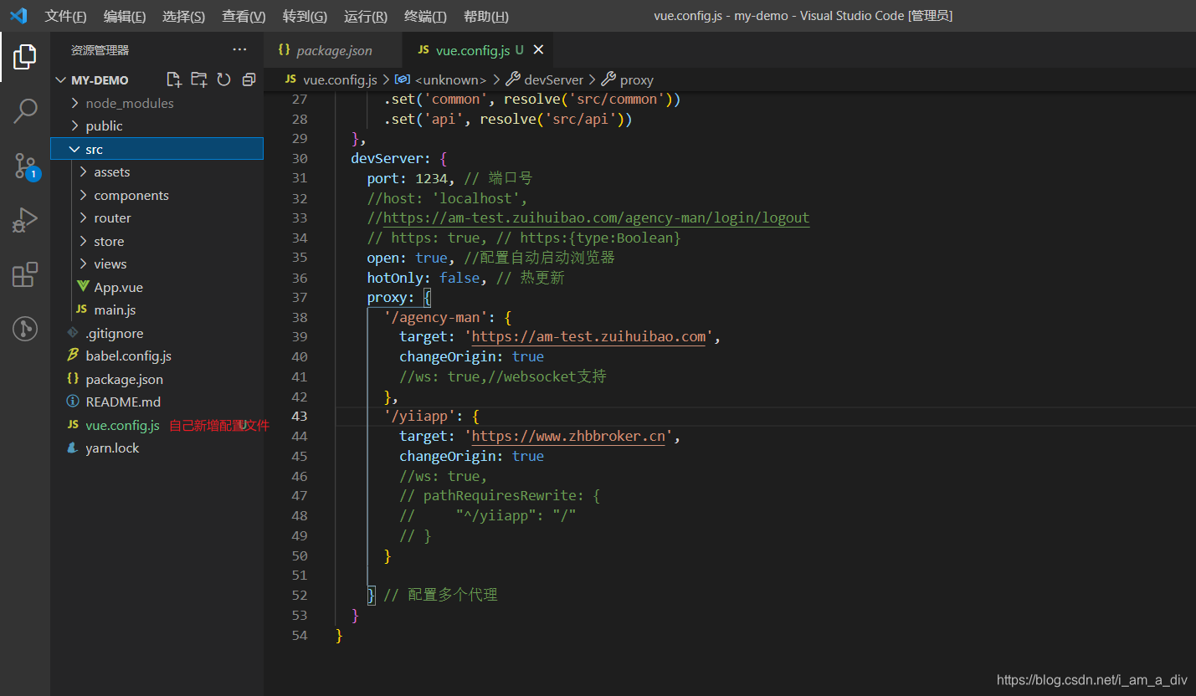Viewport: 1196px width, 696px height.
Task: Expand the views folder
Action: coord(84,264)
